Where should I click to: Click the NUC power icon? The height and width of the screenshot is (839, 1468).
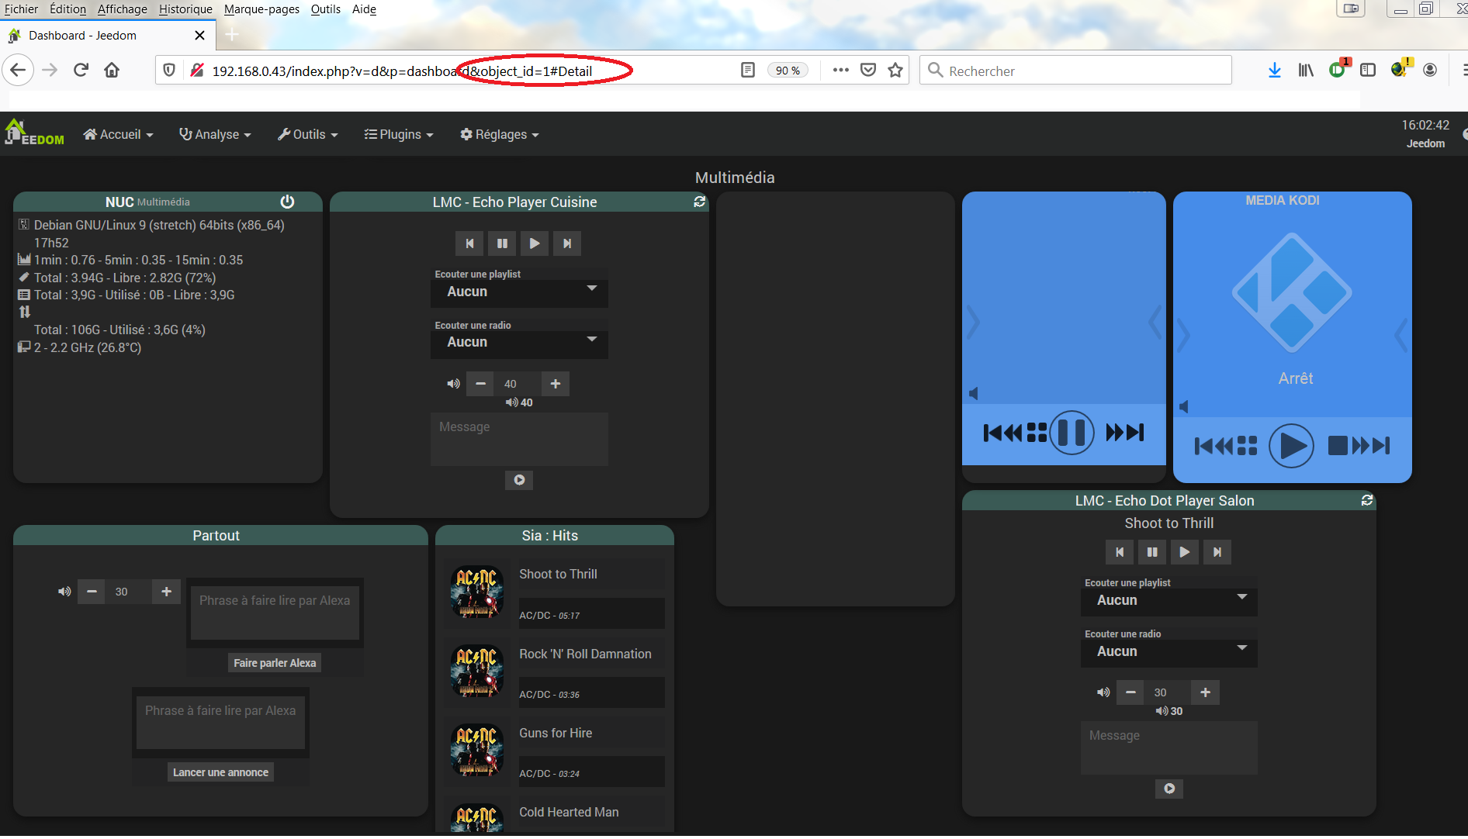[x=287, y=202]
